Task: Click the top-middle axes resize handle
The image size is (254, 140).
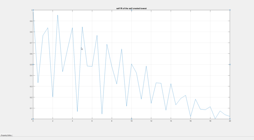Action: coord(131,10)
